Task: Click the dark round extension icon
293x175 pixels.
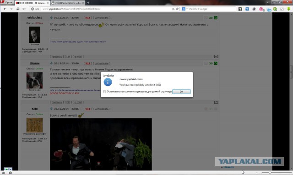Action: pyautogui.click(x=254, y=9)
